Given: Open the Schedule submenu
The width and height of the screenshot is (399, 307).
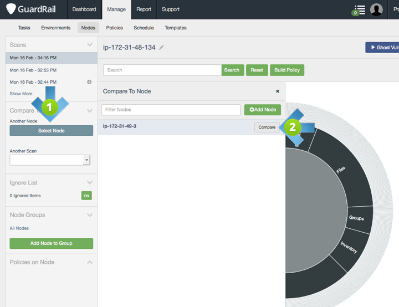Looking at the screenshot, I should click(144, 28).
